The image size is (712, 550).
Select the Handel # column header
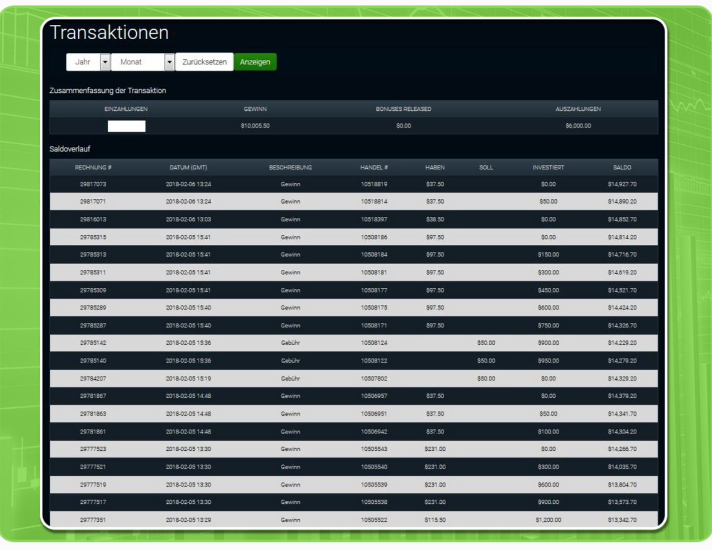(x=374, y=168)
